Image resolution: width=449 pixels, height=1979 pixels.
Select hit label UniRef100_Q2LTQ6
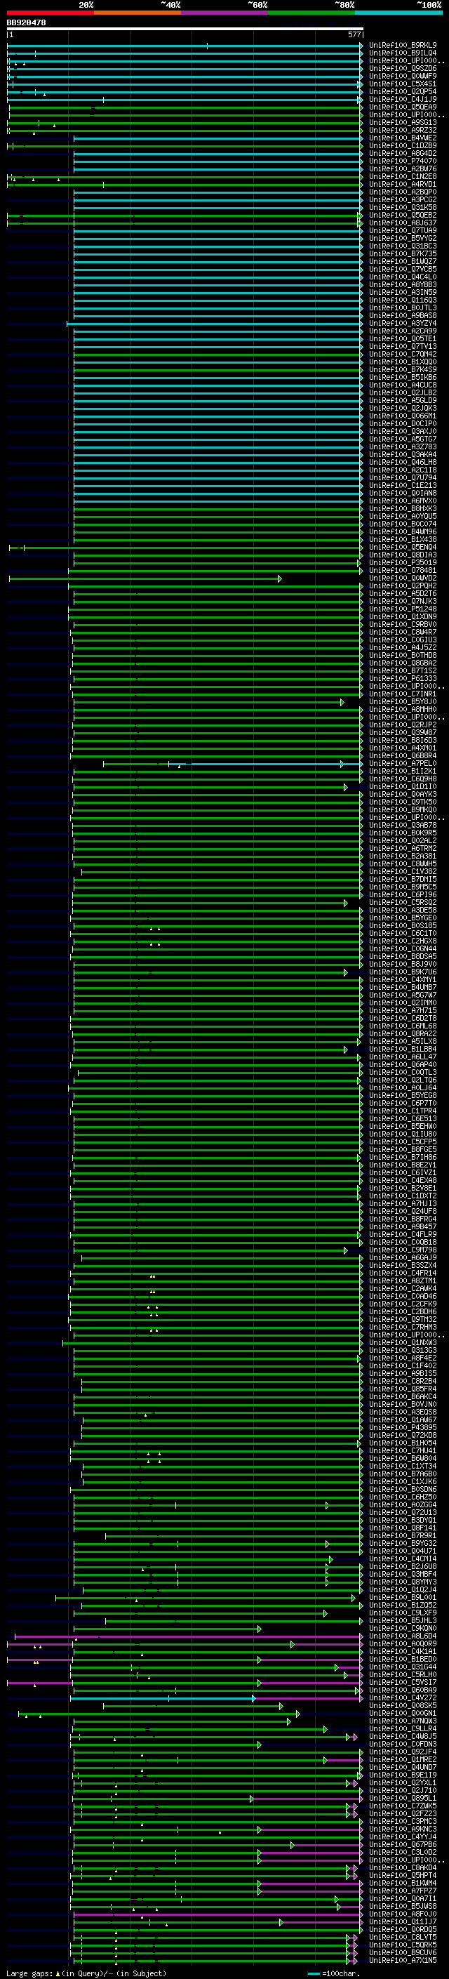pyautogui.click(x=403, y=1080)
